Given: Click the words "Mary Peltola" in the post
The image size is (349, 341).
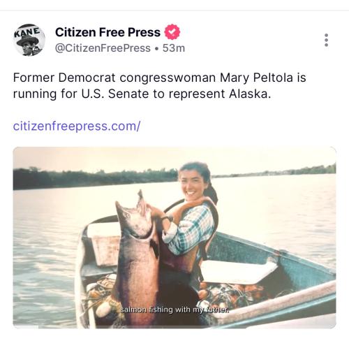Looking at the screenshot, I should [256, 78].
